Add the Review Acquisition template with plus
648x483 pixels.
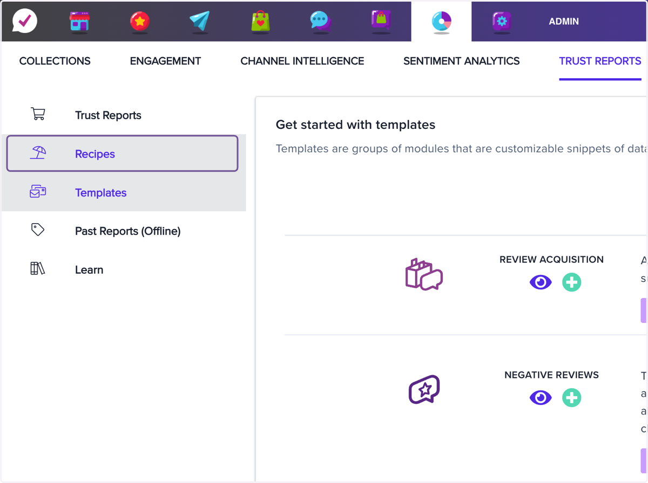pyautogui.click(x=572, y=282)
